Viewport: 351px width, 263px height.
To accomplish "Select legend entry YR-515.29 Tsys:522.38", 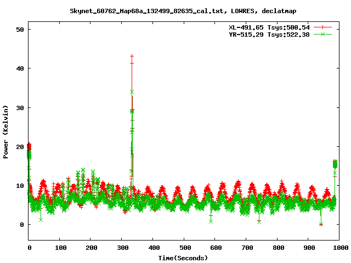I will pos(269,35).
